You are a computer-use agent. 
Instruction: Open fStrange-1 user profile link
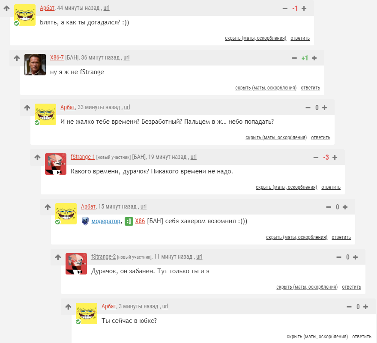tap(83, 157)
